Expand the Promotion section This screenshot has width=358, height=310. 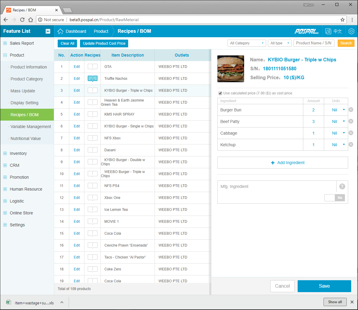[5, 177]
